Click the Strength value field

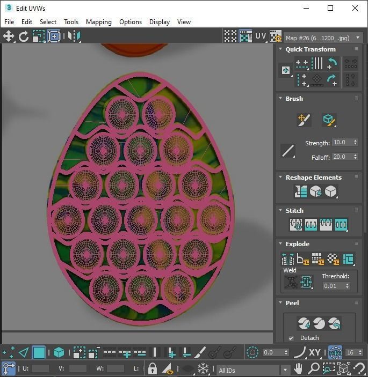[342, 142]
